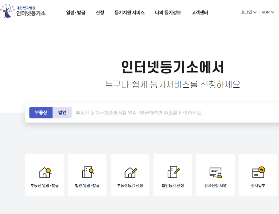Image resolution: width=279 pixels, height=214 pixels.
Task: Click the 법인등기 신청 building pencil icon
Action: pos(173,172)
